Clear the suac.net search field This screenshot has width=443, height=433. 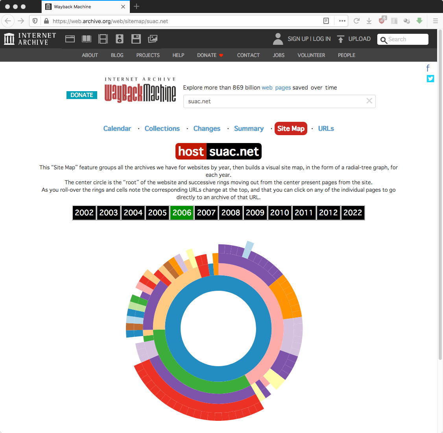pos(369,101)
